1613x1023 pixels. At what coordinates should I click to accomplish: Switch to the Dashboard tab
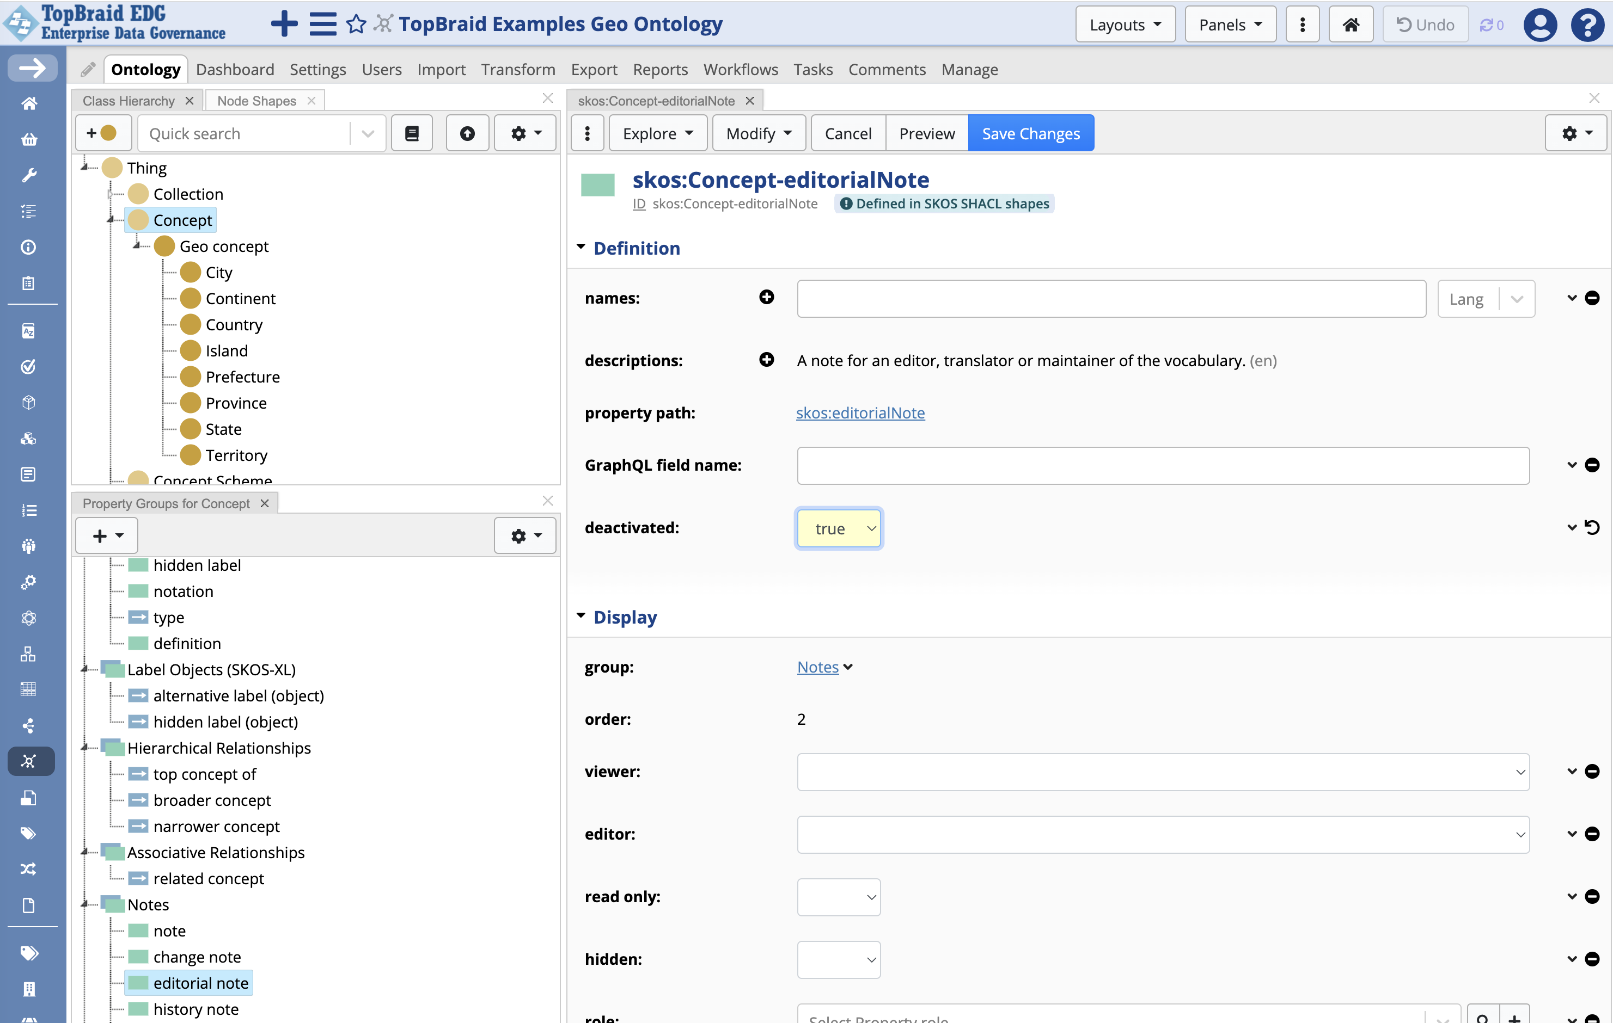coord(235,70)
